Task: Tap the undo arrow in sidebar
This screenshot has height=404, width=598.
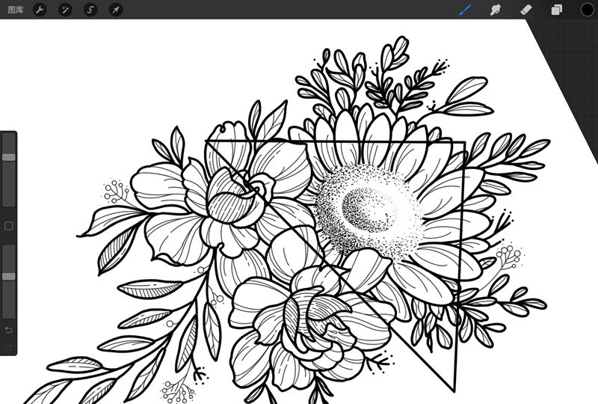Action: [9, 330]
